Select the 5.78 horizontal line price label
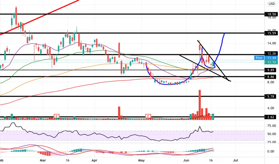The height and width of the screenshot is (164, 279). point(271,97)
